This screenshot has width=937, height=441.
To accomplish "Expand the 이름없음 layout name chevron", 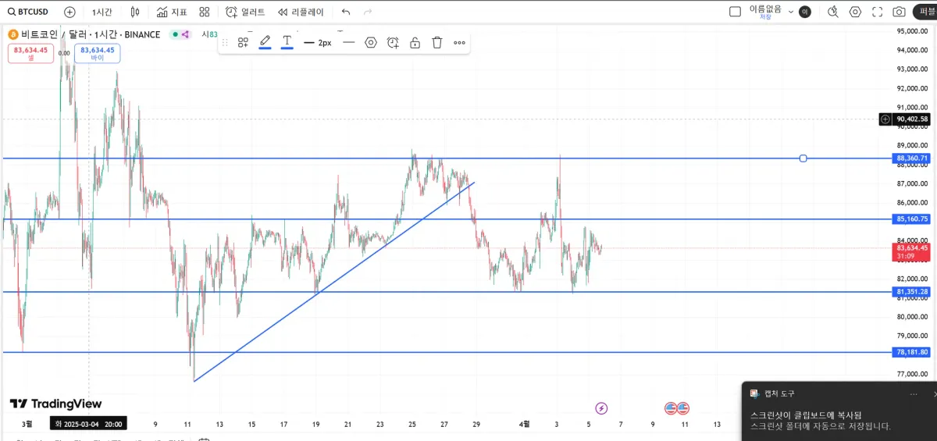I will (791, 12).
